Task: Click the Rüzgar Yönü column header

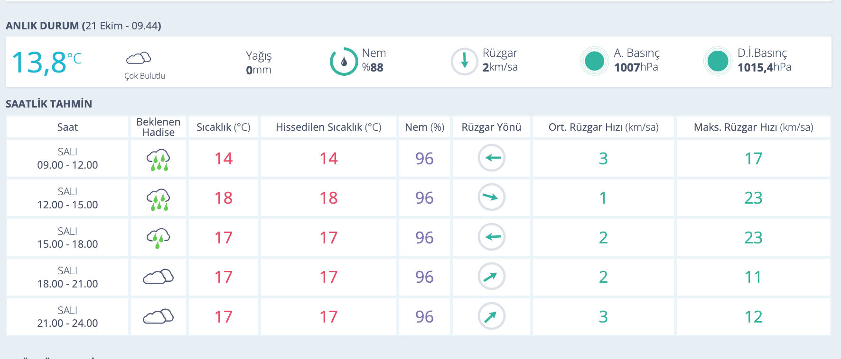Action: click(491, 127)
